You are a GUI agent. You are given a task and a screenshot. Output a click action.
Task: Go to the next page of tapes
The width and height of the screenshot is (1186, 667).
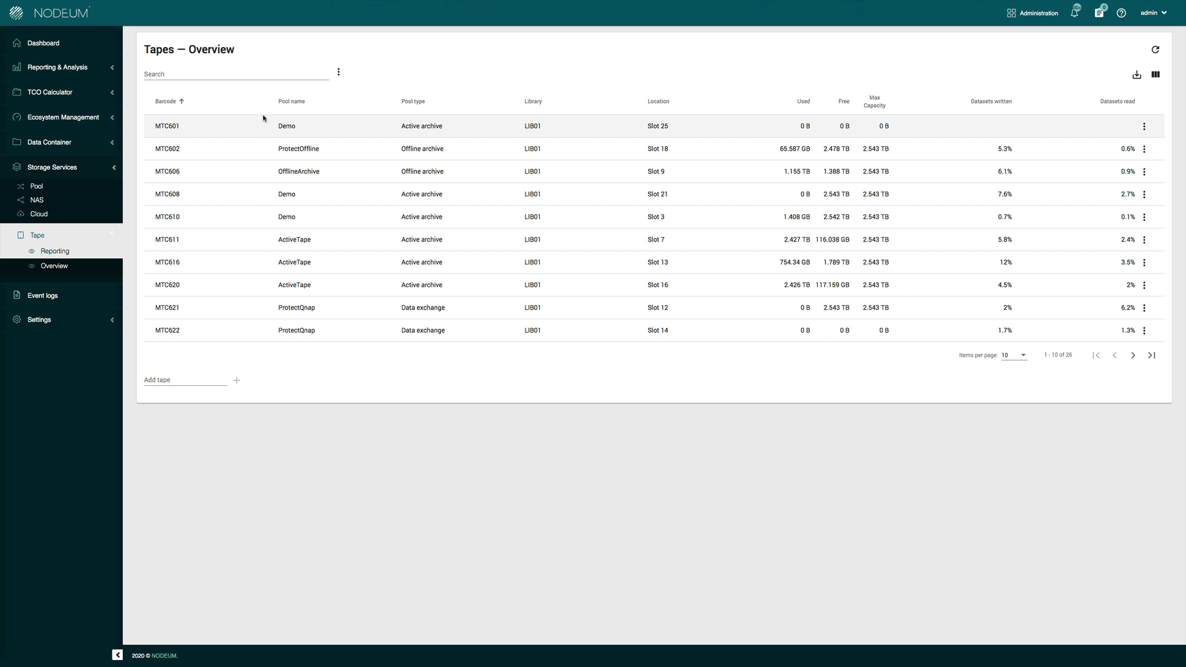click(1133, 355)
